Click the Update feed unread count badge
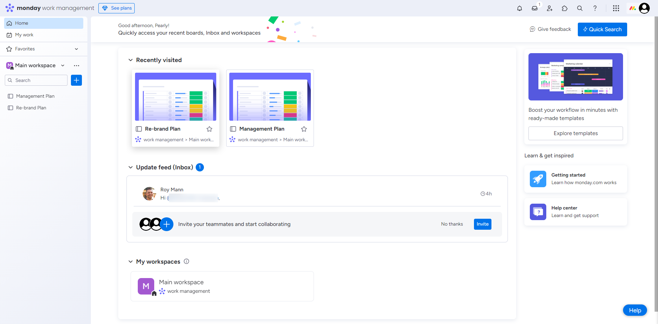 pos(200,167)
